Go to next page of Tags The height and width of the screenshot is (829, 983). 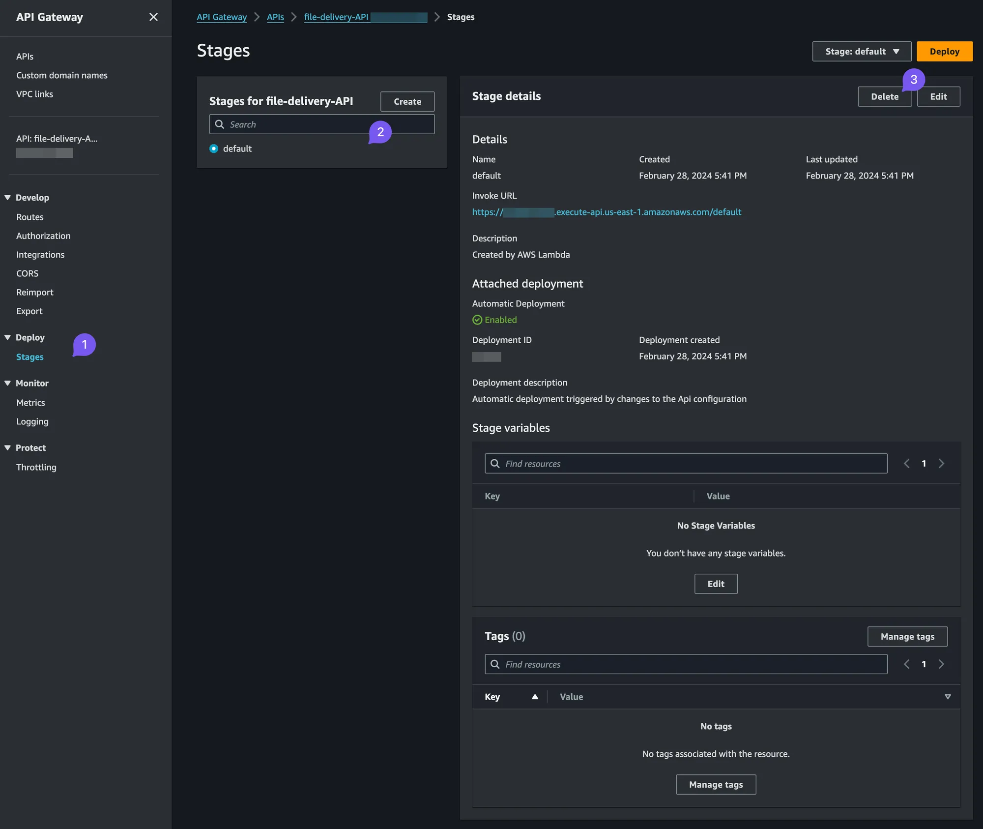(941, 664)
